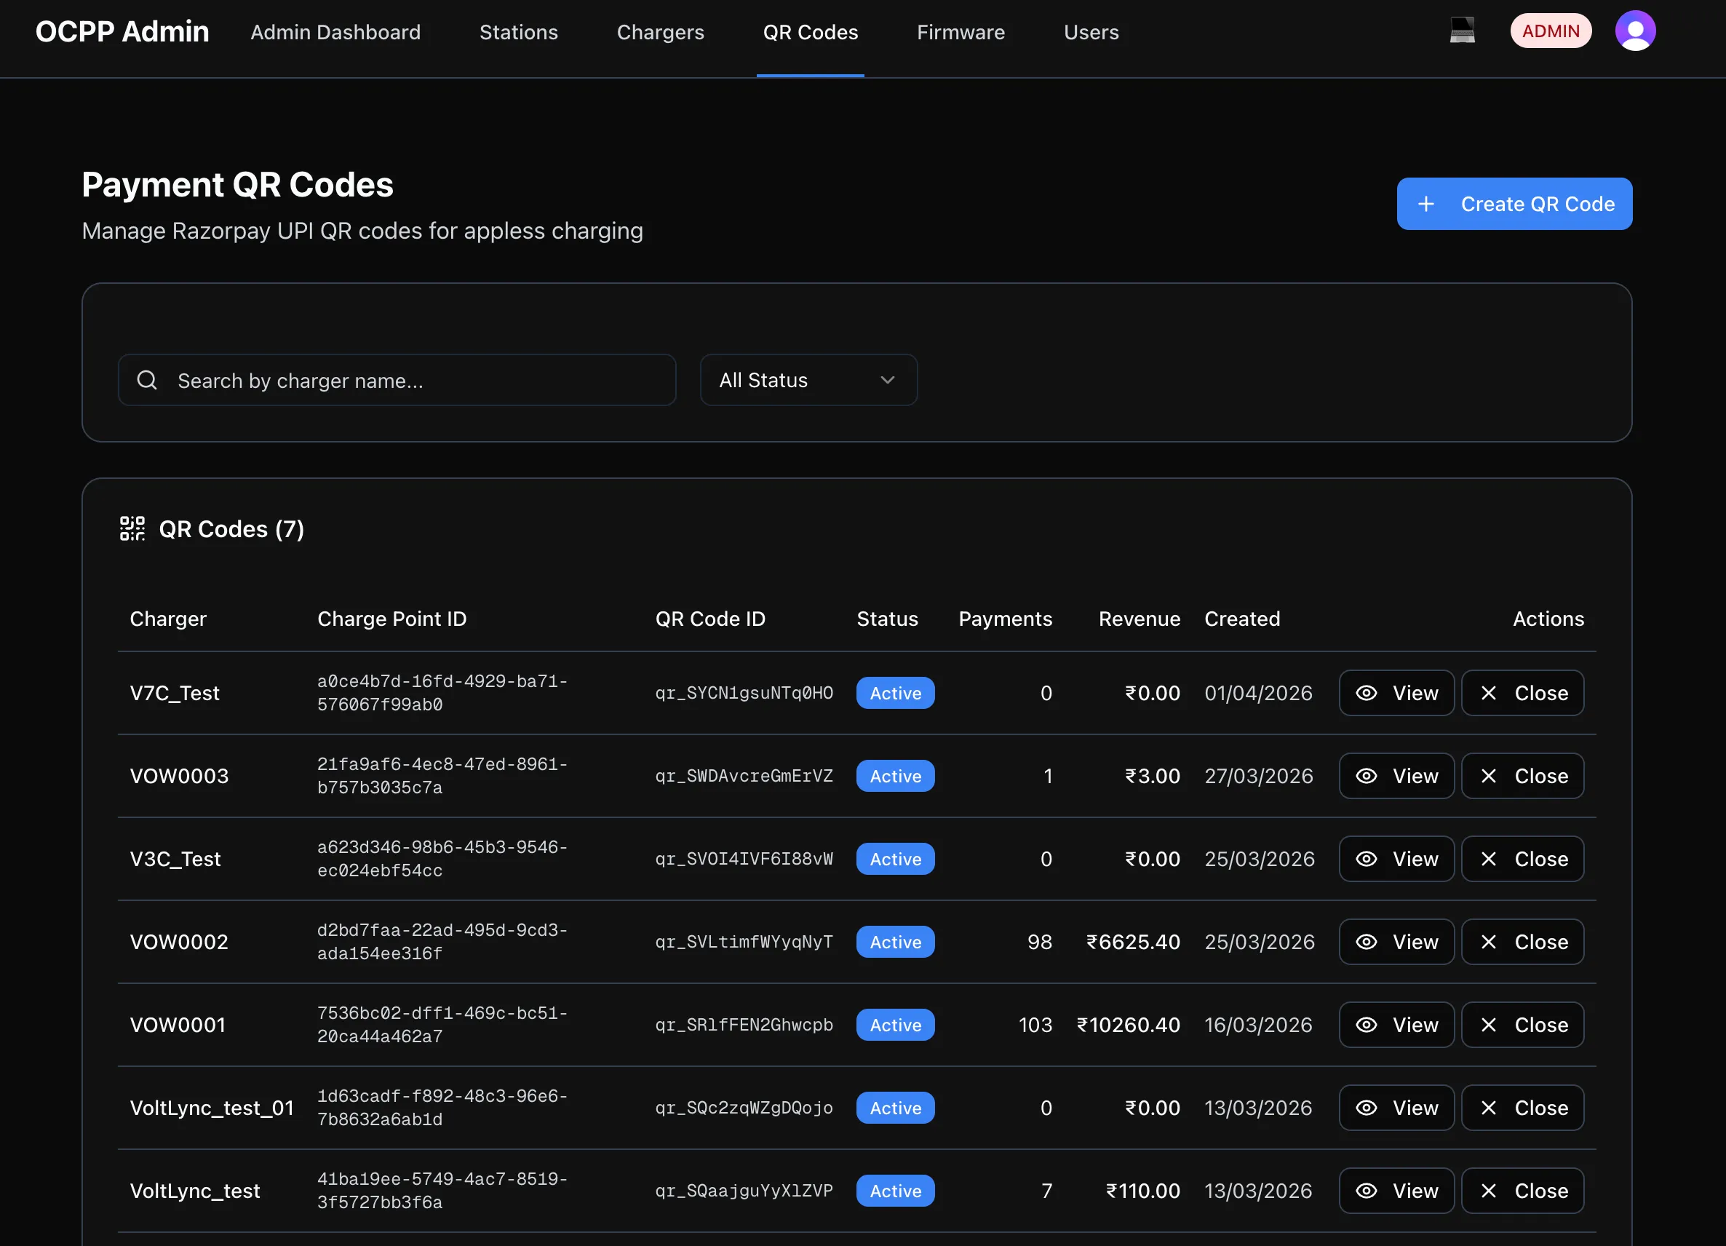Go to the Stations tab
Screen dimensions: 1726x1246
tap(518, 32)
